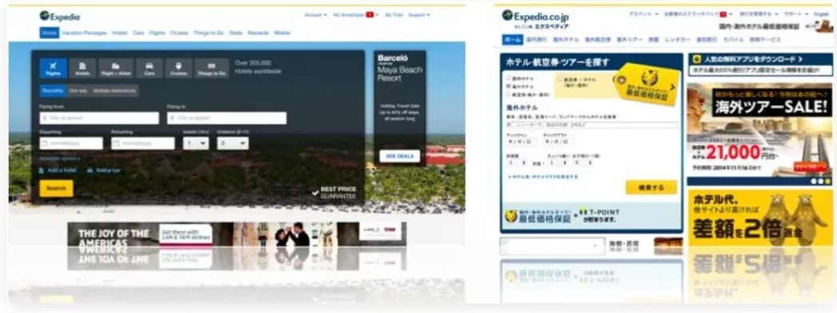Choose the Roundtrip trip type
The image size is (837, 313).
coord(53,91)
